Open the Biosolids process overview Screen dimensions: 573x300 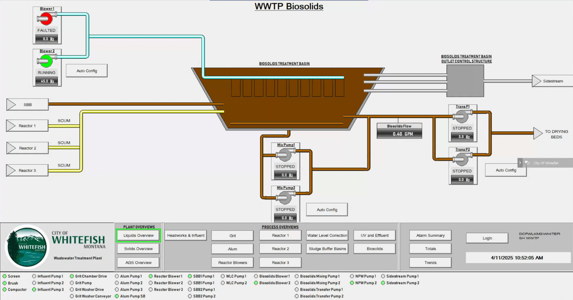tap(374, 249)
